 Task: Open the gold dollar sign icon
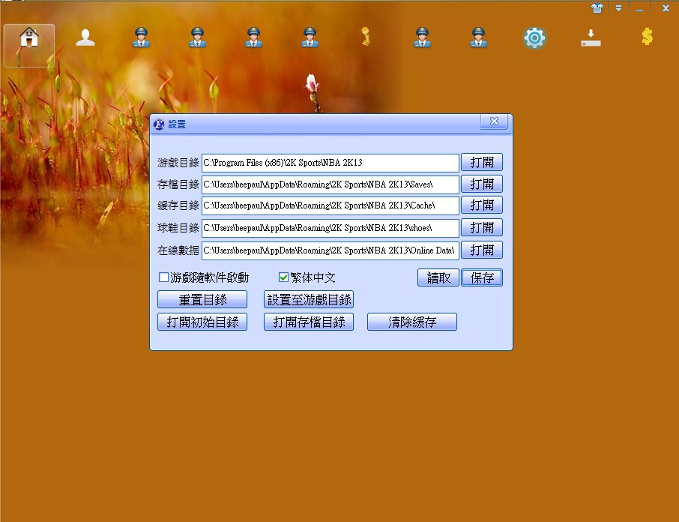(647, 37)
